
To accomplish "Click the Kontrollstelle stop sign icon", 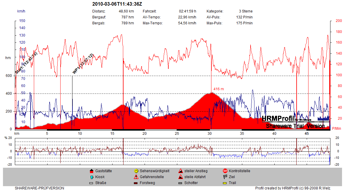I will (x=225, y=171).
